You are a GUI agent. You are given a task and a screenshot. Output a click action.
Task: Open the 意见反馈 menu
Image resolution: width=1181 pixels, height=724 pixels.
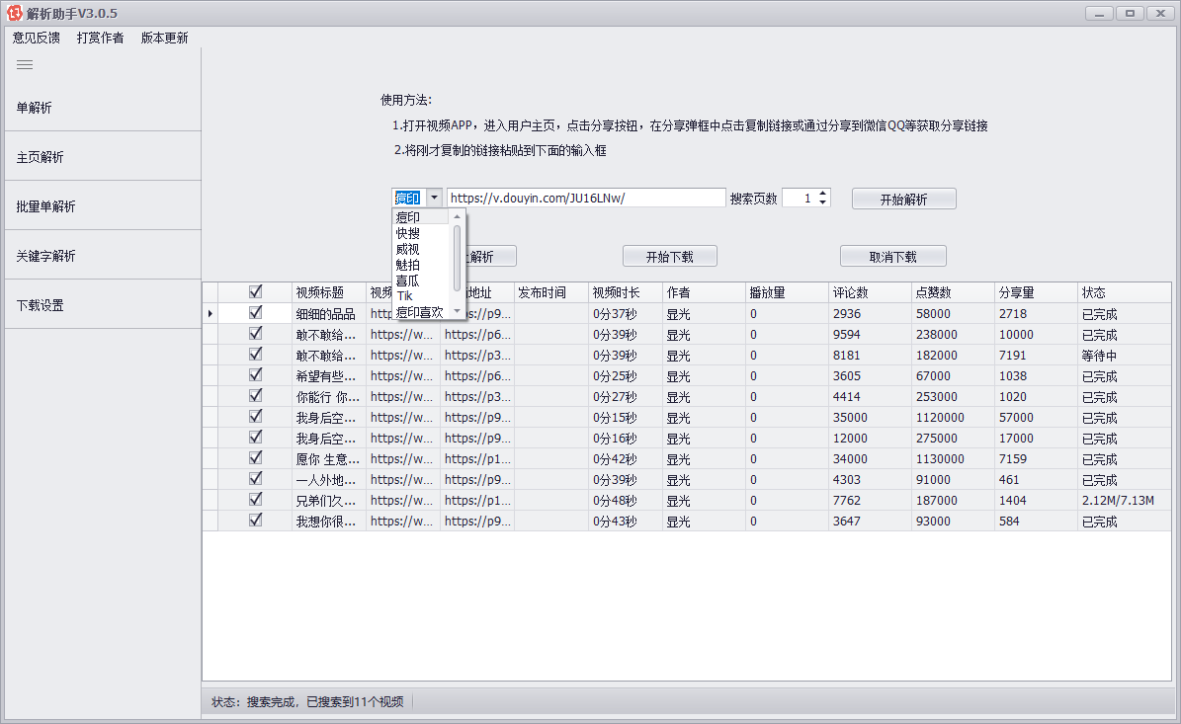point(34,38)
